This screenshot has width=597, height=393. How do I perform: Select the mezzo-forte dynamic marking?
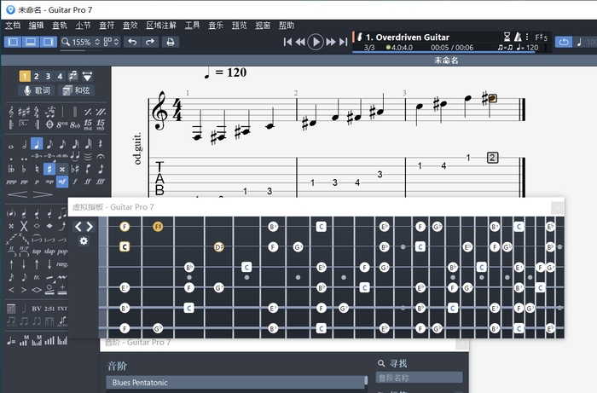coord(61,181)
